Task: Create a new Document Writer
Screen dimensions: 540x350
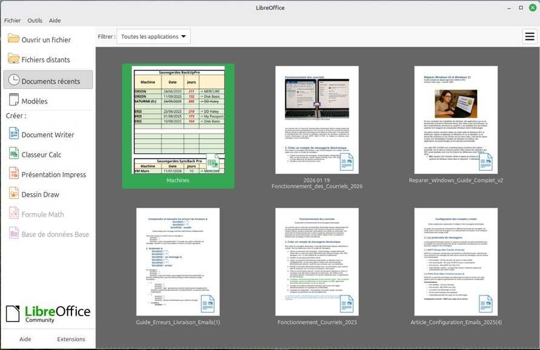Action: pyautogui.click(x=46, y=134)
